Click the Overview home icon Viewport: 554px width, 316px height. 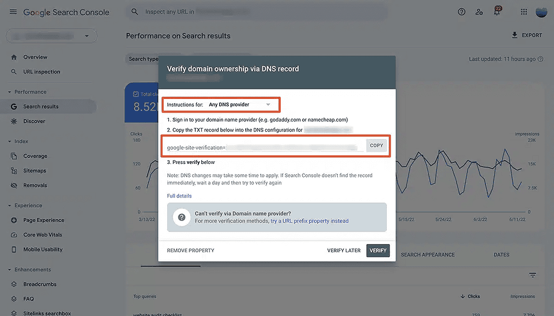pos(14,57)
